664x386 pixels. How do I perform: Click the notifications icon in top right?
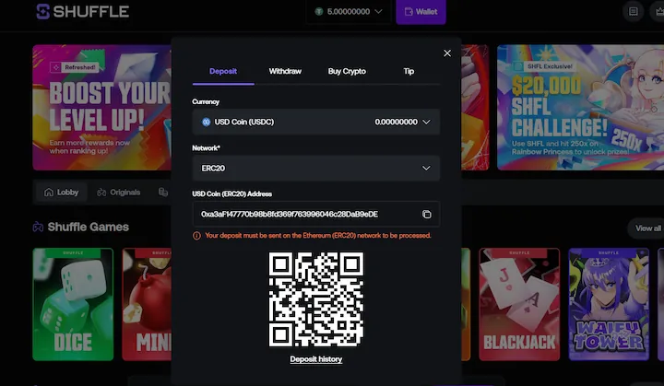(633, 12)
